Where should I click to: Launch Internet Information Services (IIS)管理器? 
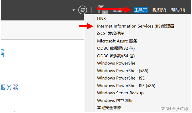tap(135, 26)
